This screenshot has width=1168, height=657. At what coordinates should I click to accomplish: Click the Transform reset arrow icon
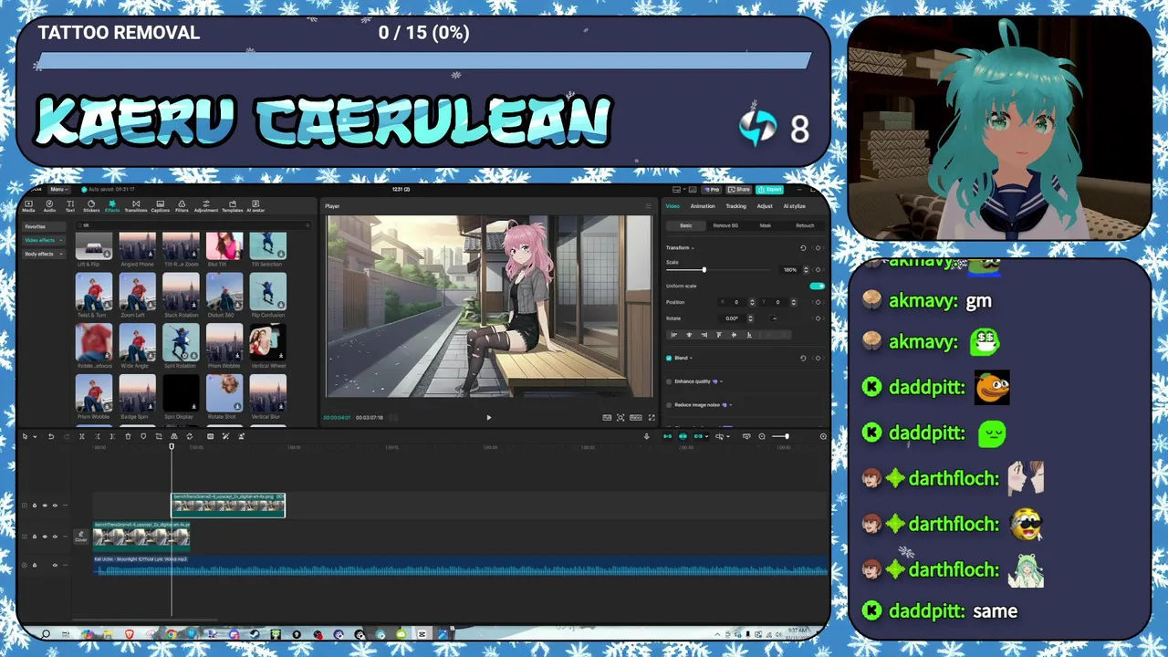click(x=803, y=248)
